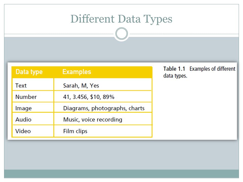Click the Table 1.1 caption label
The image size is (243, 182).
(174, 69)
